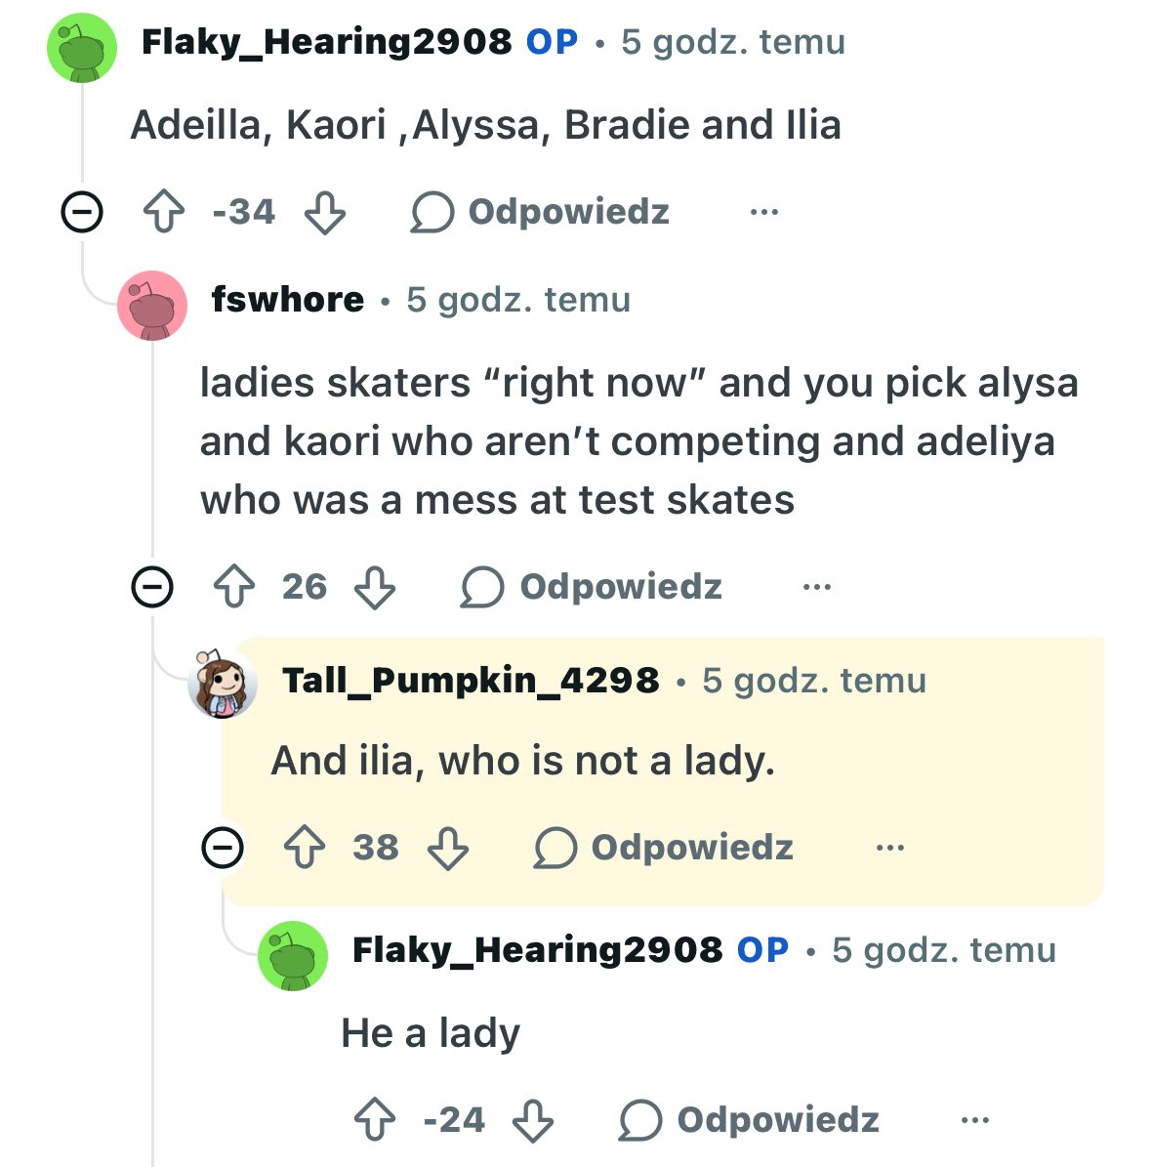
Task: Collapse the top Flaky_Hearing2908 comment thread
Action: [82, 212]
